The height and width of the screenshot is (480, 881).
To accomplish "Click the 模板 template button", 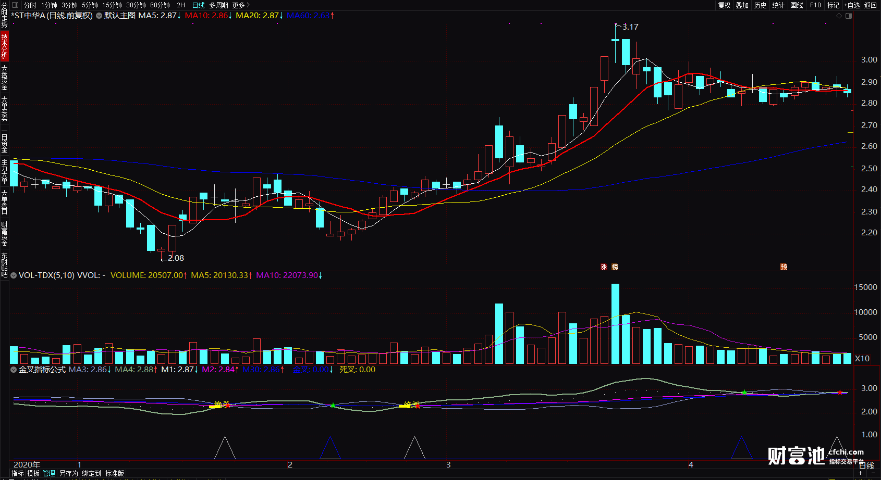I will pos(33,473).
